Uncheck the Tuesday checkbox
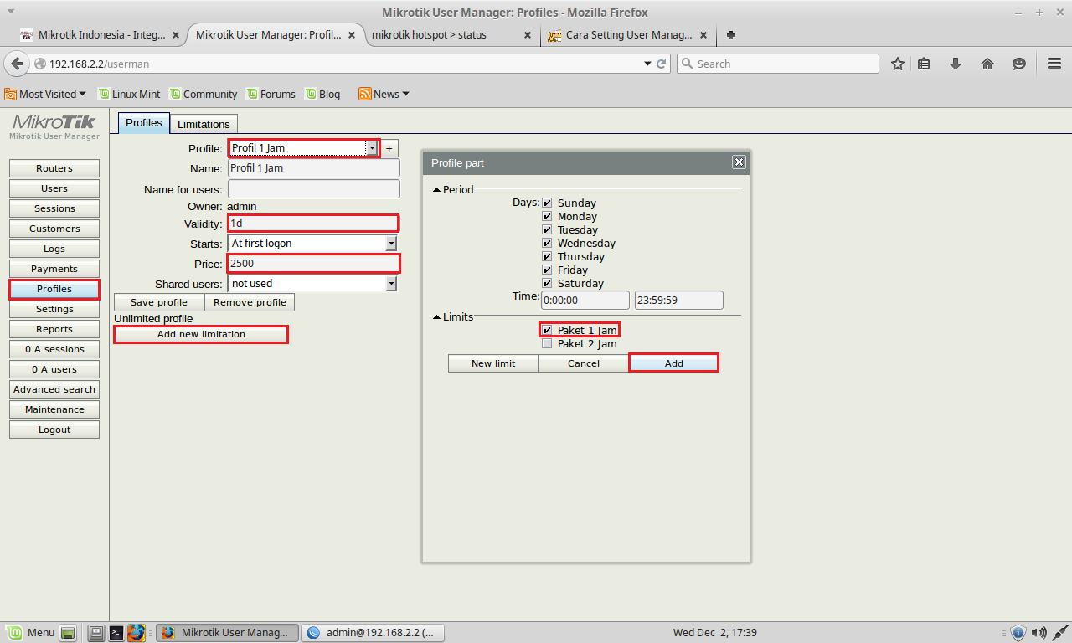 tap(547, 229)
